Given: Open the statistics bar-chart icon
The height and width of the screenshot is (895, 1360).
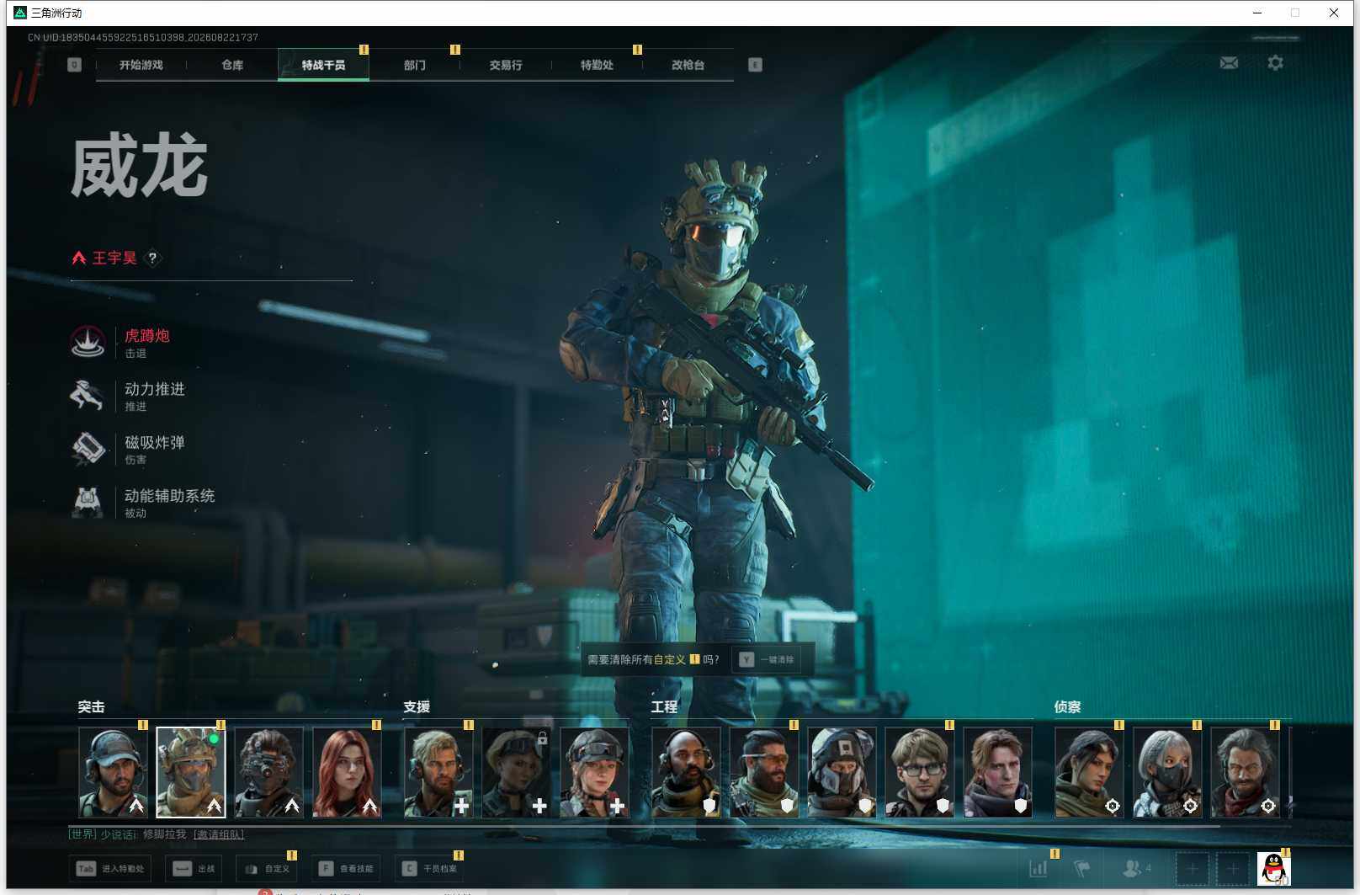Looking at the screenshot, I should 1039,868.
